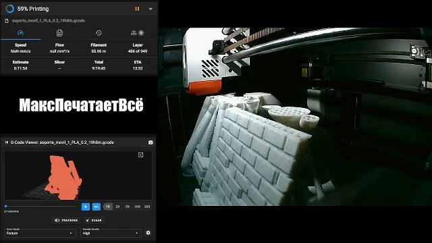
Task: Click the printing file name soporte_movil gcode
Action: pyautogui.click(x=48, y=21)
